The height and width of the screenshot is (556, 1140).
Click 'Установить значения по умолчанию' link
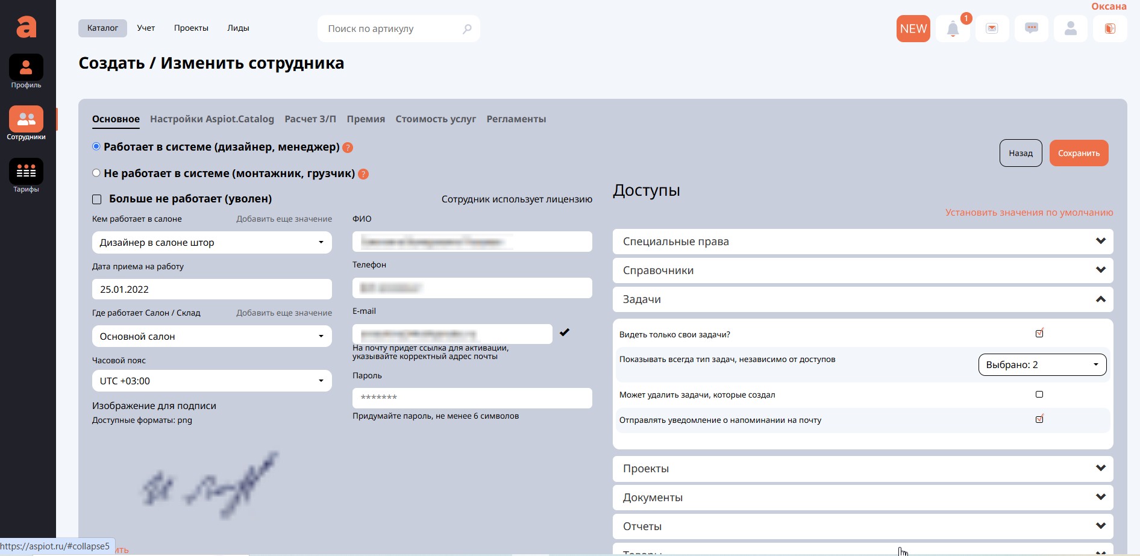pos(1029,213)
